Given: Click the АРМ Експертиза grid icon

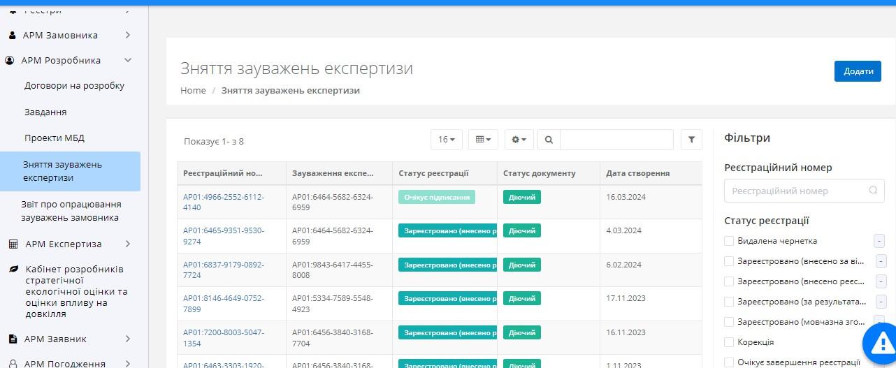Looking at the screenshot, I should pos(13,244).
